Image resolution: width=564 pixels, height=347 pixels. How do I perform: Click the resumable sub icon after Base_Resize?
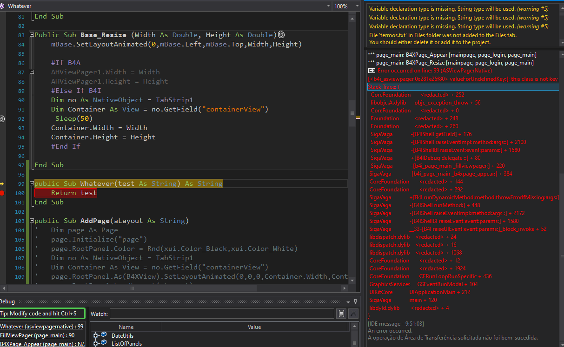pyautogui.click(x=281, y=35)
